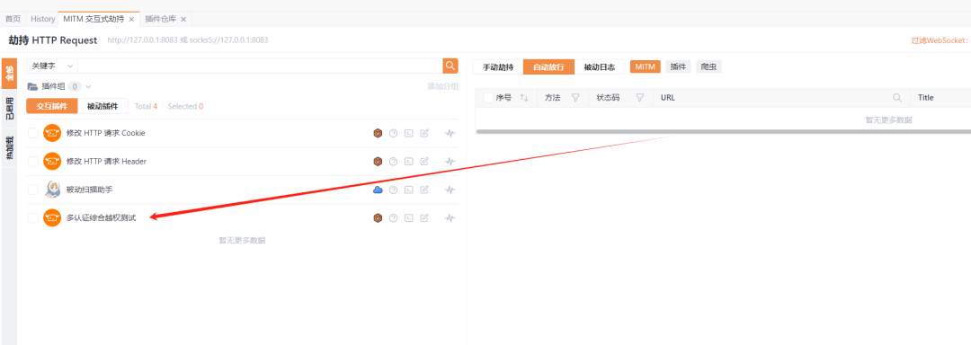Switch to 被动插件 plugin type
971x345 pixels.
tap(102, 106)
